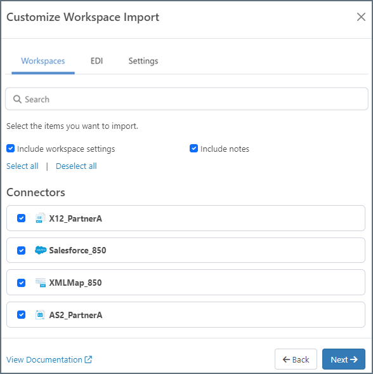Focus the Search input field
The image size is (373, 374).
186,99
